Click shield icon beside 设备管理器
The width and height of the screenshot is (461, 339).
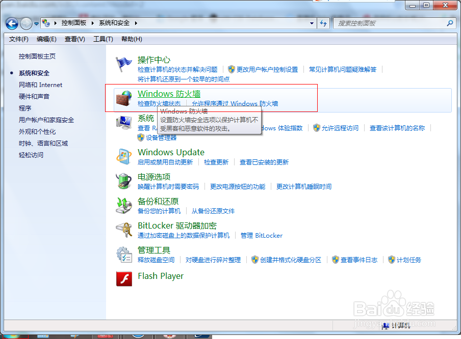point(141,137)
